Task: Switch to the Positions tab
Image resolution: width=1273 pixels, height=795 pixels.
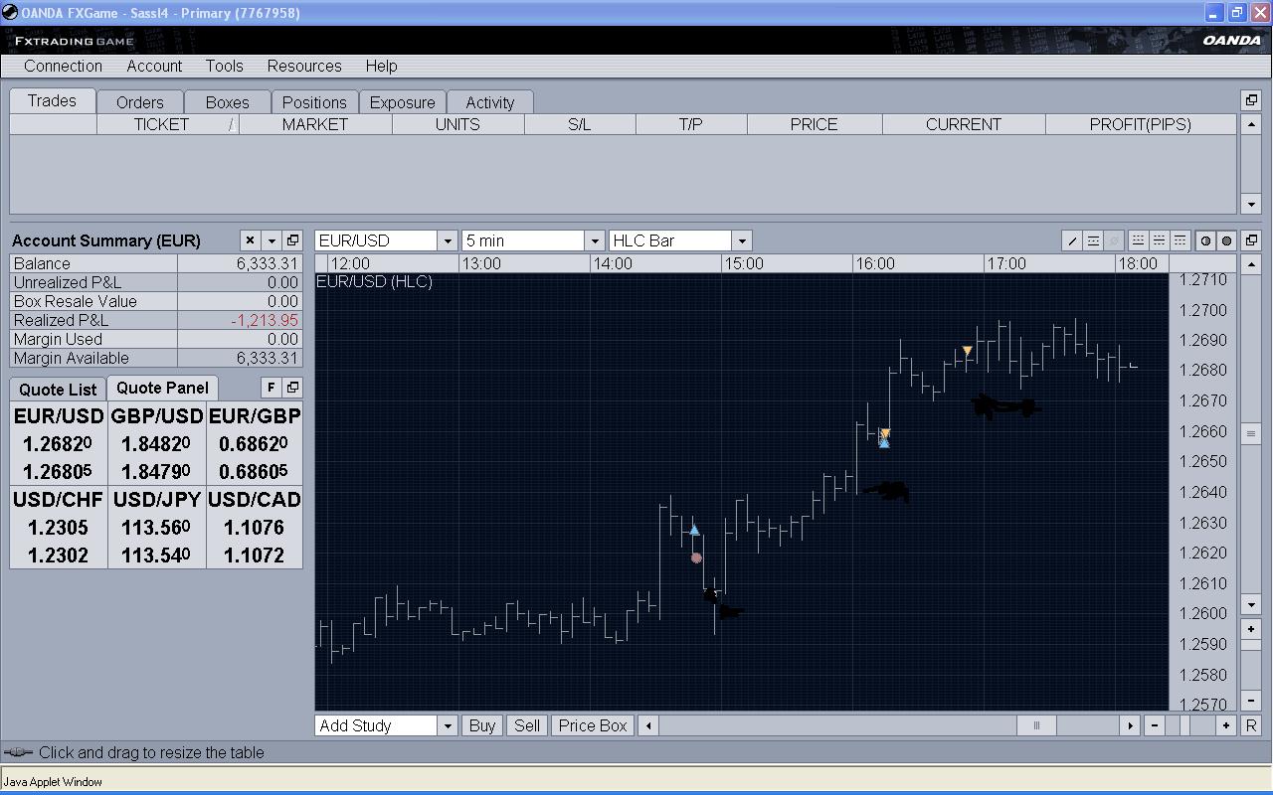Action: pos(314,102)
